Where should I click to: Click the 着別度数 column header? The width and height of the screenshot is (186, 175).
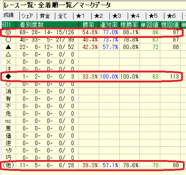point(47,25)
